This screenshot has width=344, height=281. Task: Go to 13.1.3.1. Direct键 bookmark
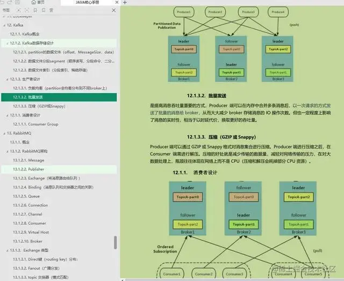point(45,259)
